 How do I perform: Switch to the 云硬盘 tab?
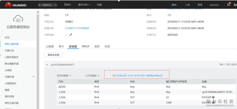pos(50,47)
